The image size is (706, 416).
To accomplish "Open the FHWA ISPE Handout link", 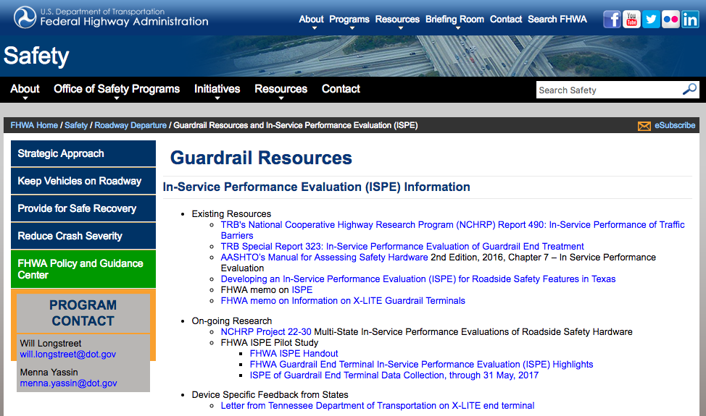I will click(x=294, y=354).
